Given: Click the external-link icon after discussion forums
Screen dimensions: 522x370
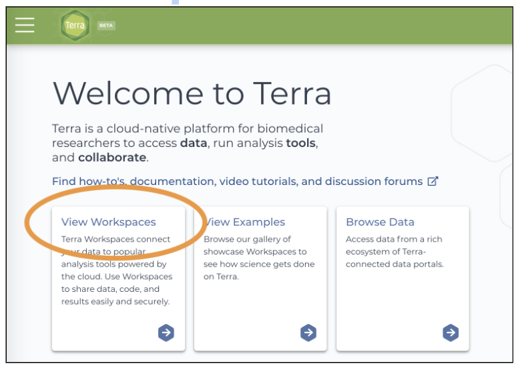Looking at the screenshot, I should pyautogui.click(x=433, y=181).
